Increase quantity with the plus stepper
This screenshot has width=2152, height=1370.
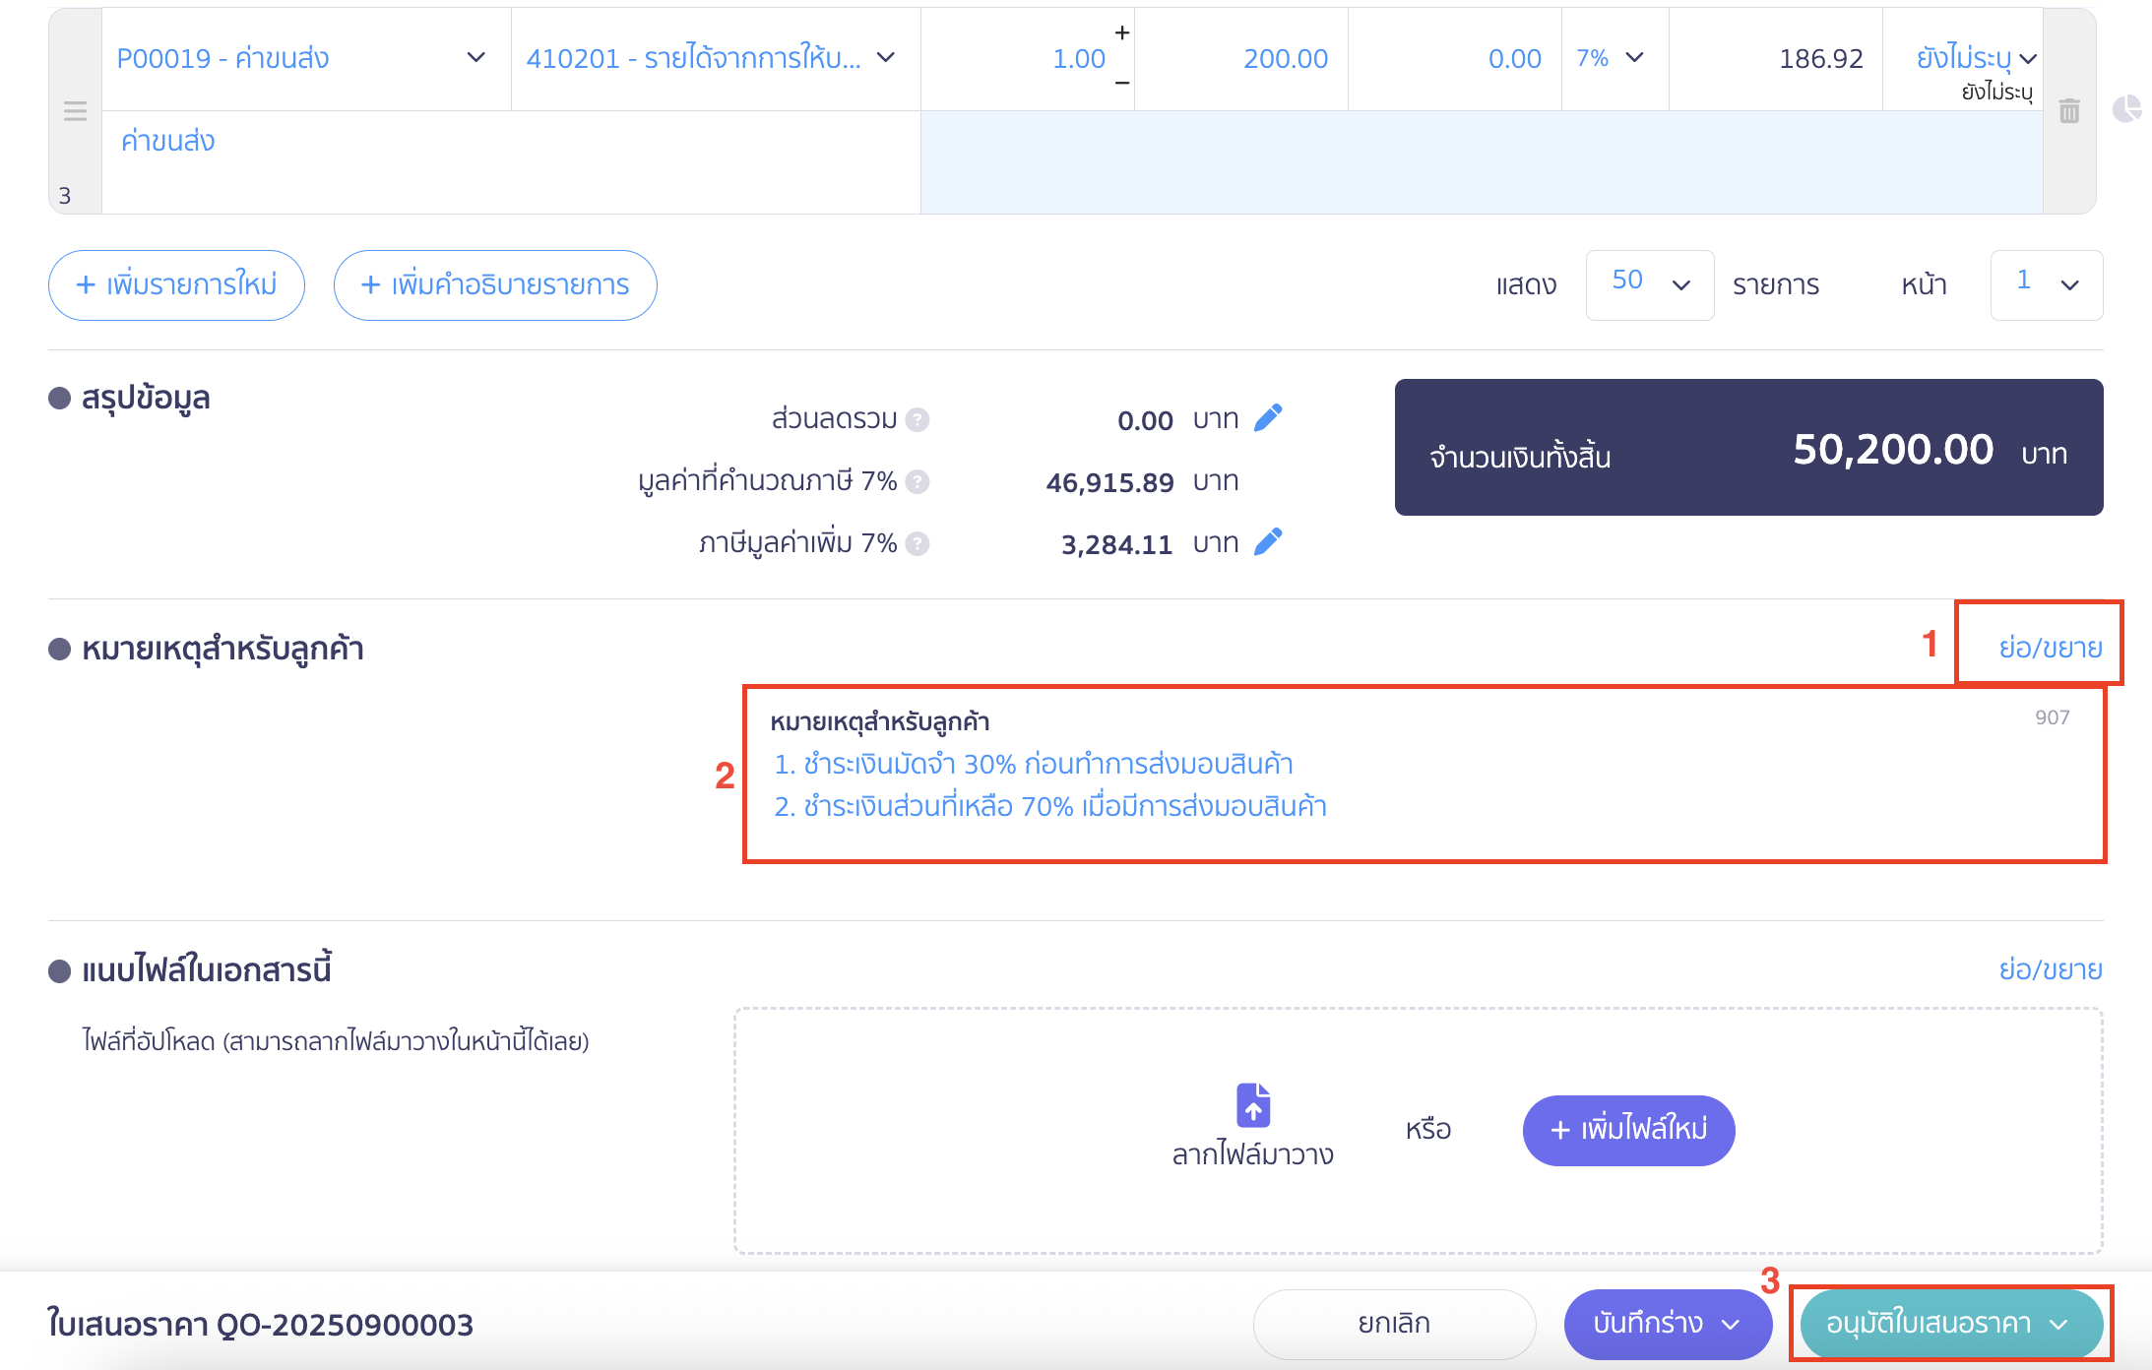1121,33
